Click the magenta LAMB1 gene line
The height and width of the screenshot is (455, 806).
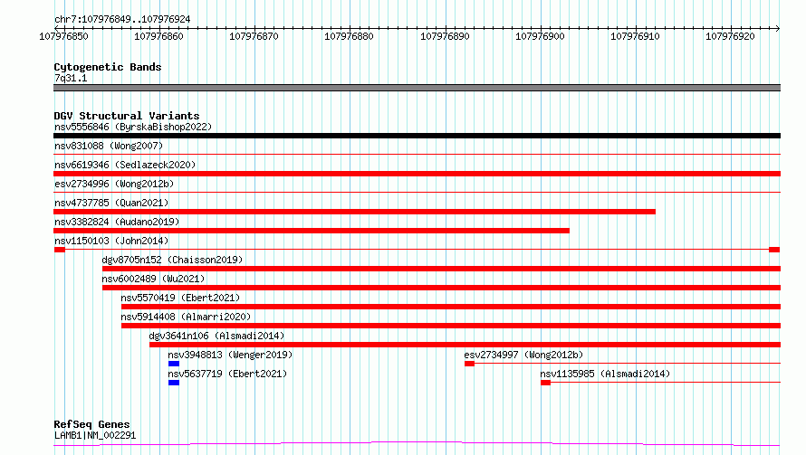coord(417,443)
